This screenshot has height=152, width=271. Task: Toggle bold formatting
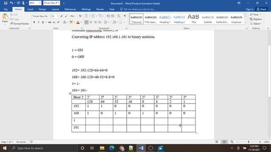pyautogui.click(x=34, y=22)
